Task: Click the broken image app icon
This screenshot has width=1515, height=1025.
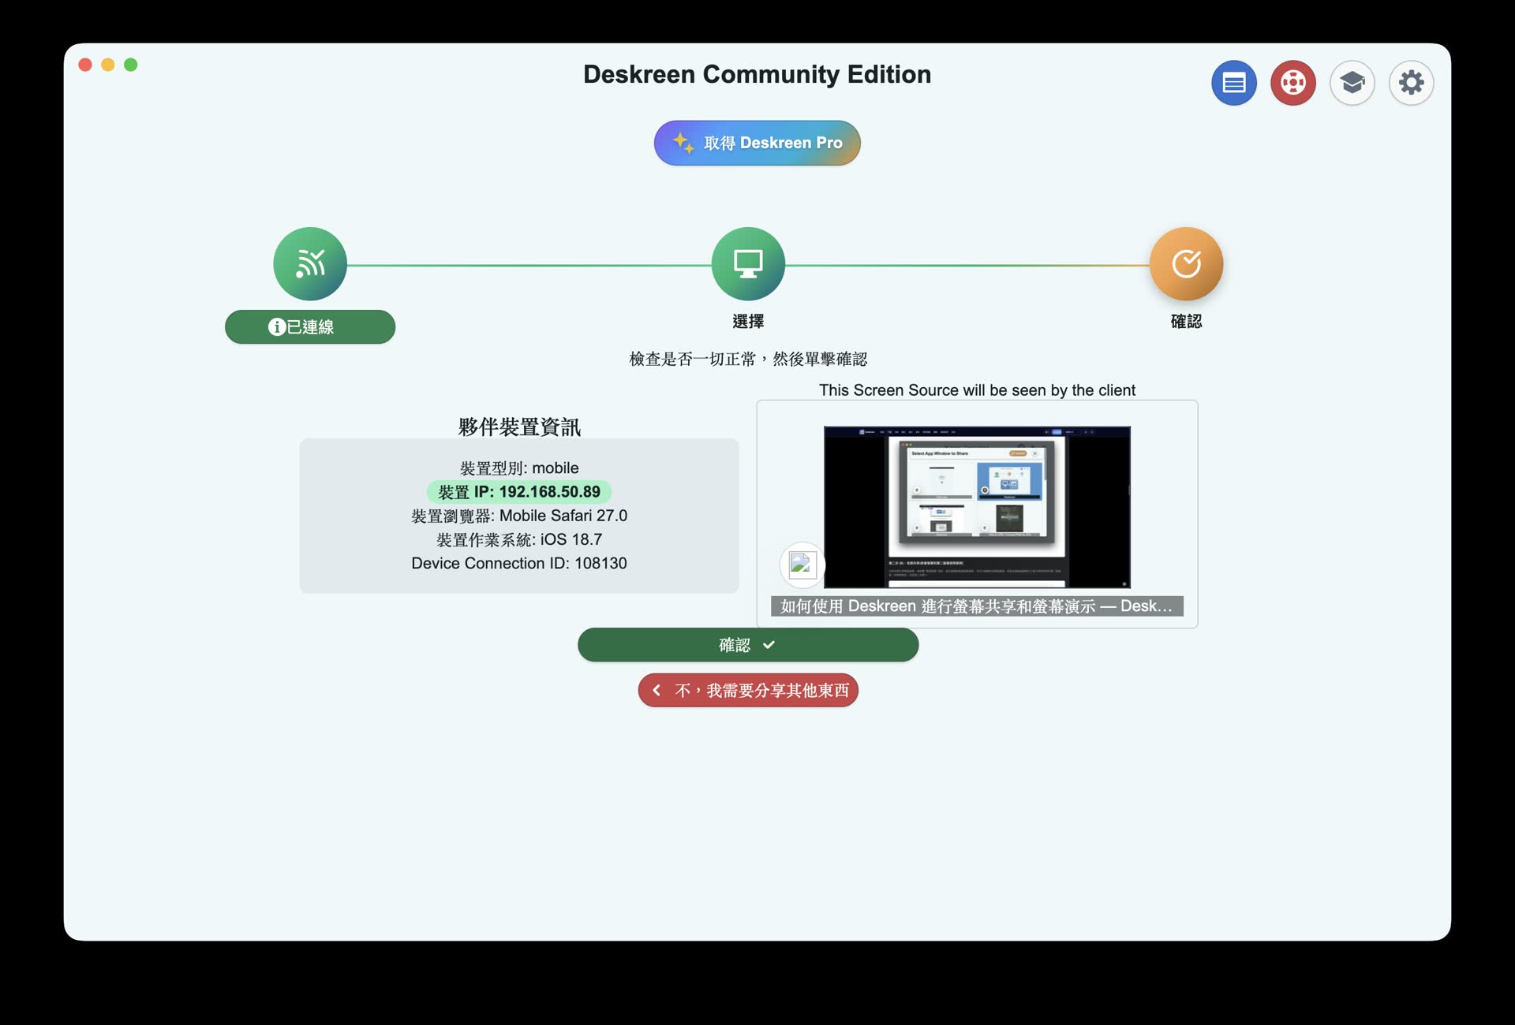Action: point(802,565)
